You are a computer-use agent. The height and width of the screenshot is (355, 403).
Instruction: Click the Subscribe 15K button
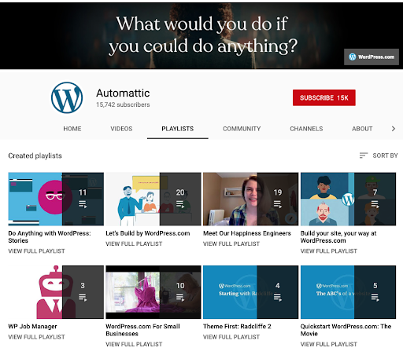pos(324,97)
